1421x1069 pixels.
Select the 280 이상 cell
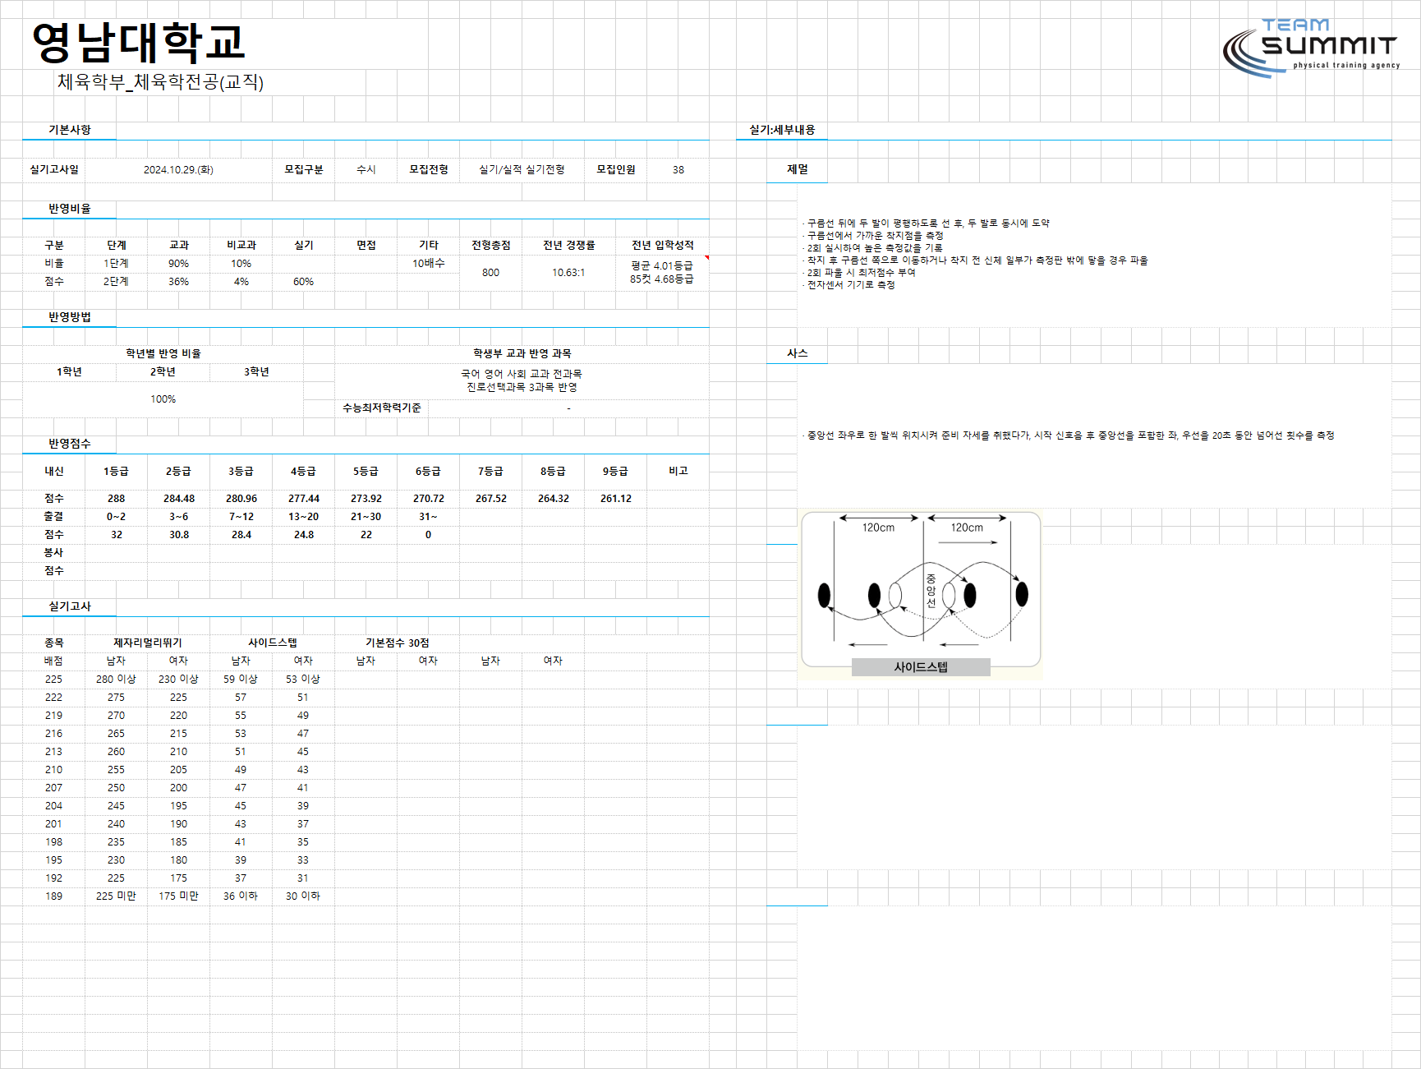(x=116, y=680)
